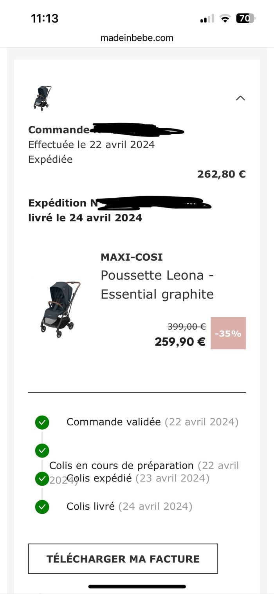This screenshot has width=274, height=594.
Task: Tap the 11:13 clock in status bar
Action: pos(45,18)
